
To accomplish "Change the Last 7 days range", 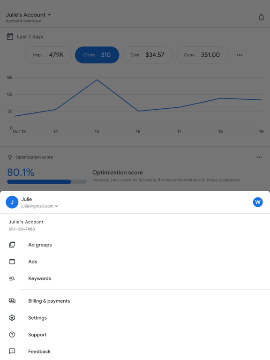I will pyautogui.click(x=30, y=37).
